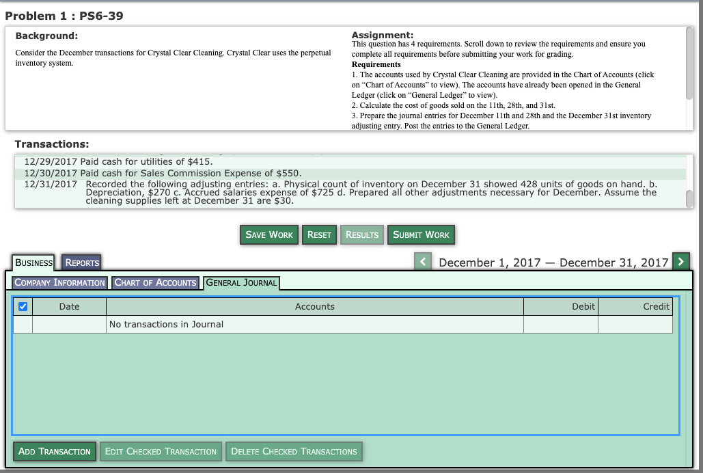Select 12/30/2017 Sales Commission Expense row
The width and height of the screenshot is (703, 473).
tap(350, 173)
